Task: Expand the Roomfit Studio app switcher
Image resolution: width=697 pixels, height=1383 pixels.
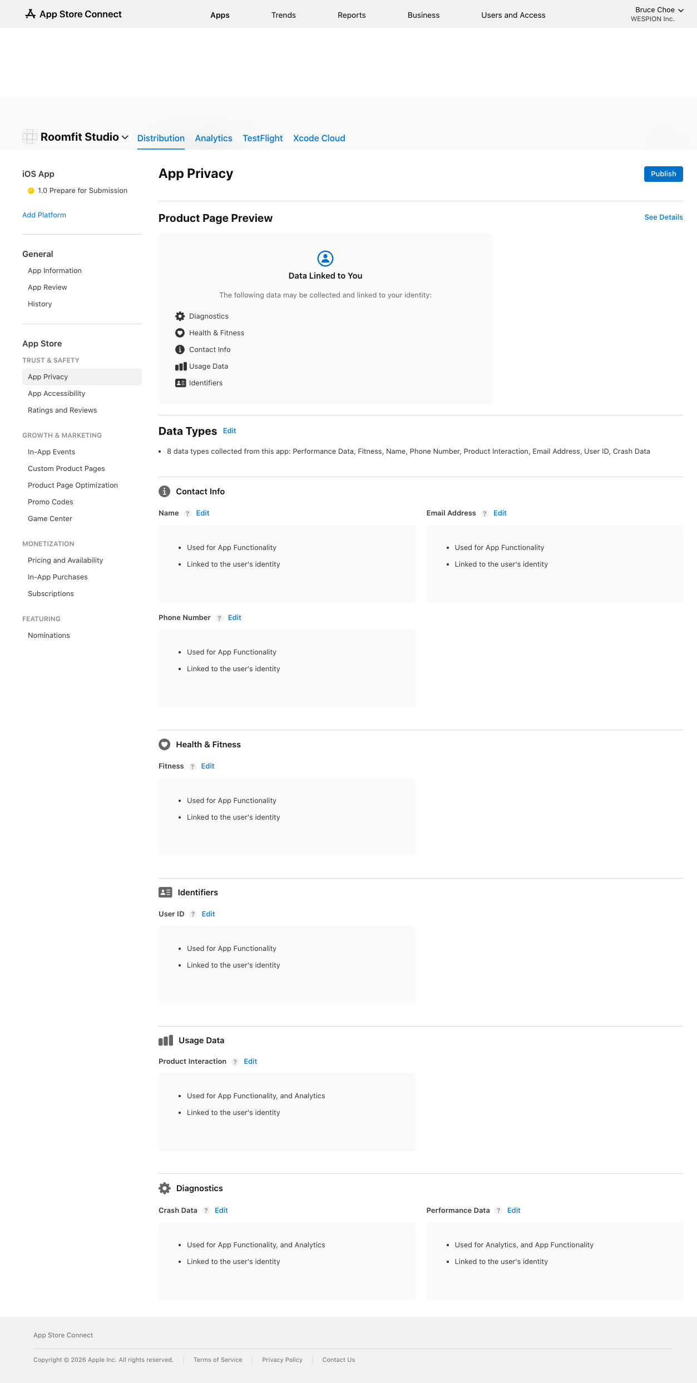Action: 84,137
